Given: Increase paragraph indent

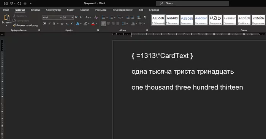Looking at the screenshot, I should click(133, 17).
